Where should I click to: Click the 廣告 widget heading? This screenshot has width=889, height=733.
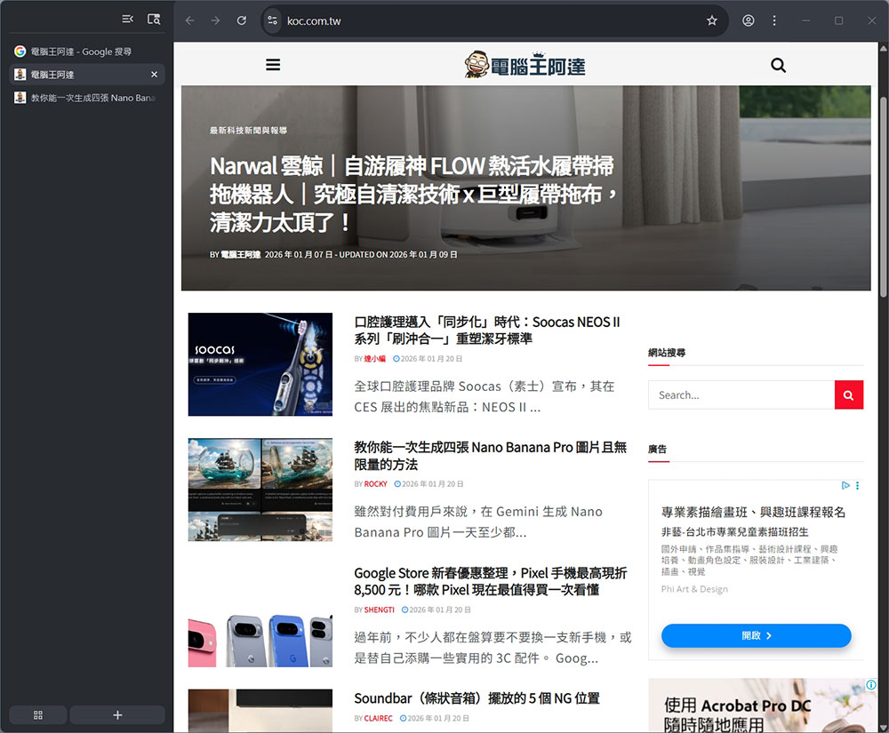(x=658, y=450)
